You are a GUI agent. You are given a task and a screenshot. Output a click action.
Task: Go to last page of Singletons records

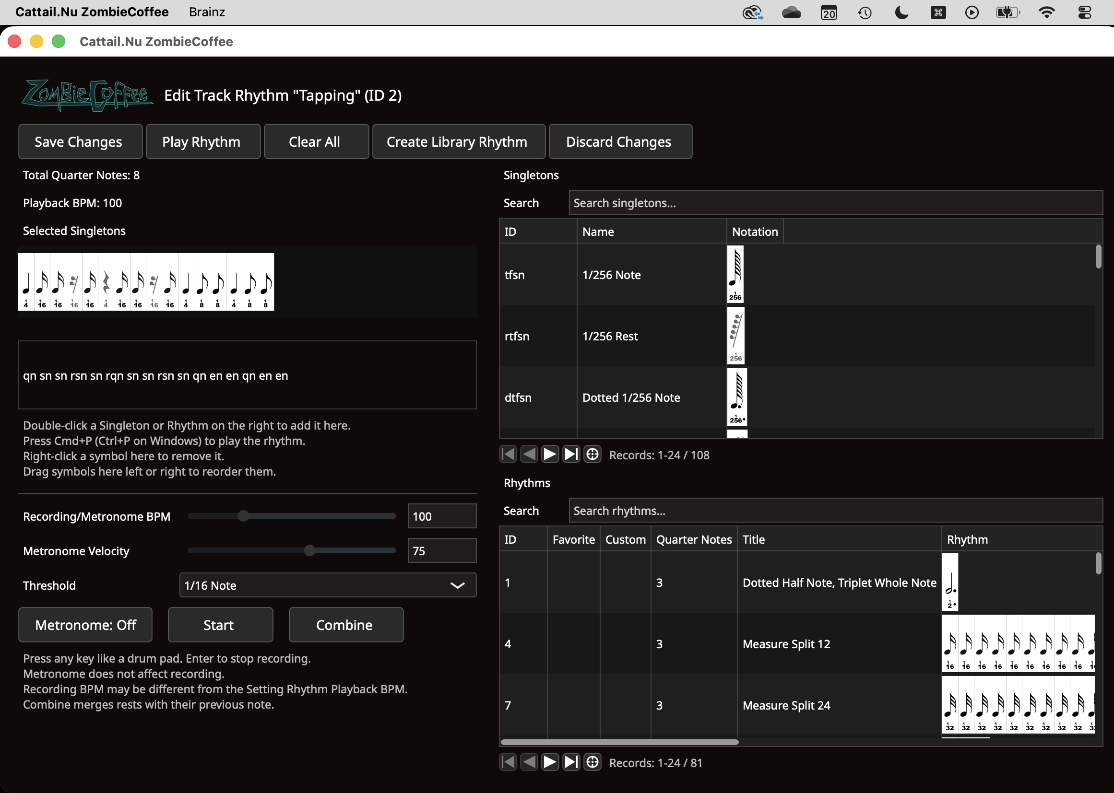(571, 455)
